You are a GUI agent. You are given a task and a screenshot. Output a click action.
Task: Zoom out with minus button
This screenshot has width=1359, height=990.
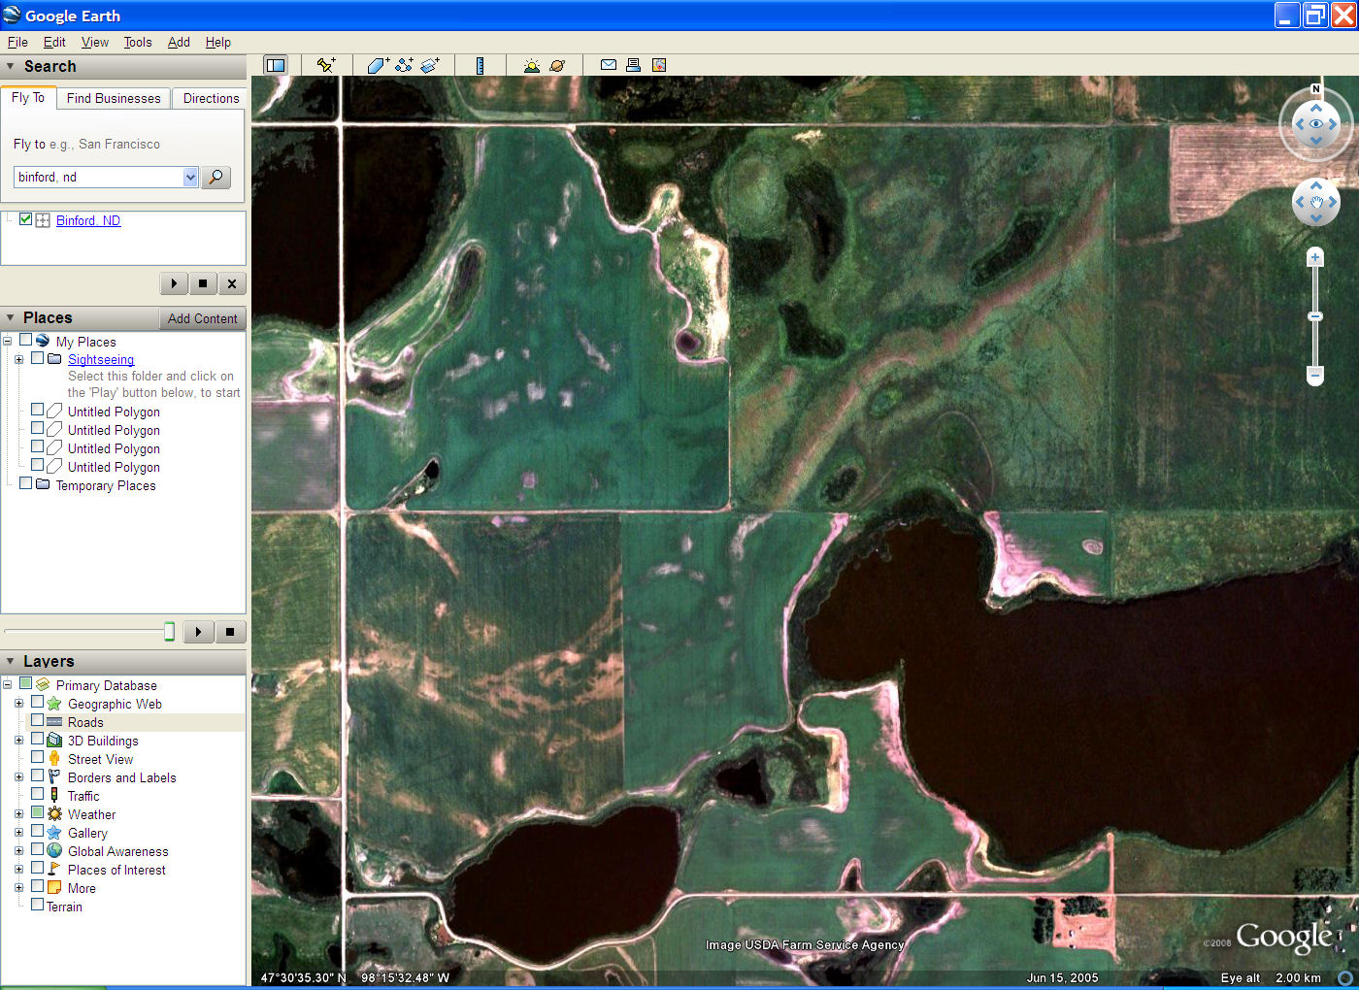pyautogui.click(x=1315, y=375)
